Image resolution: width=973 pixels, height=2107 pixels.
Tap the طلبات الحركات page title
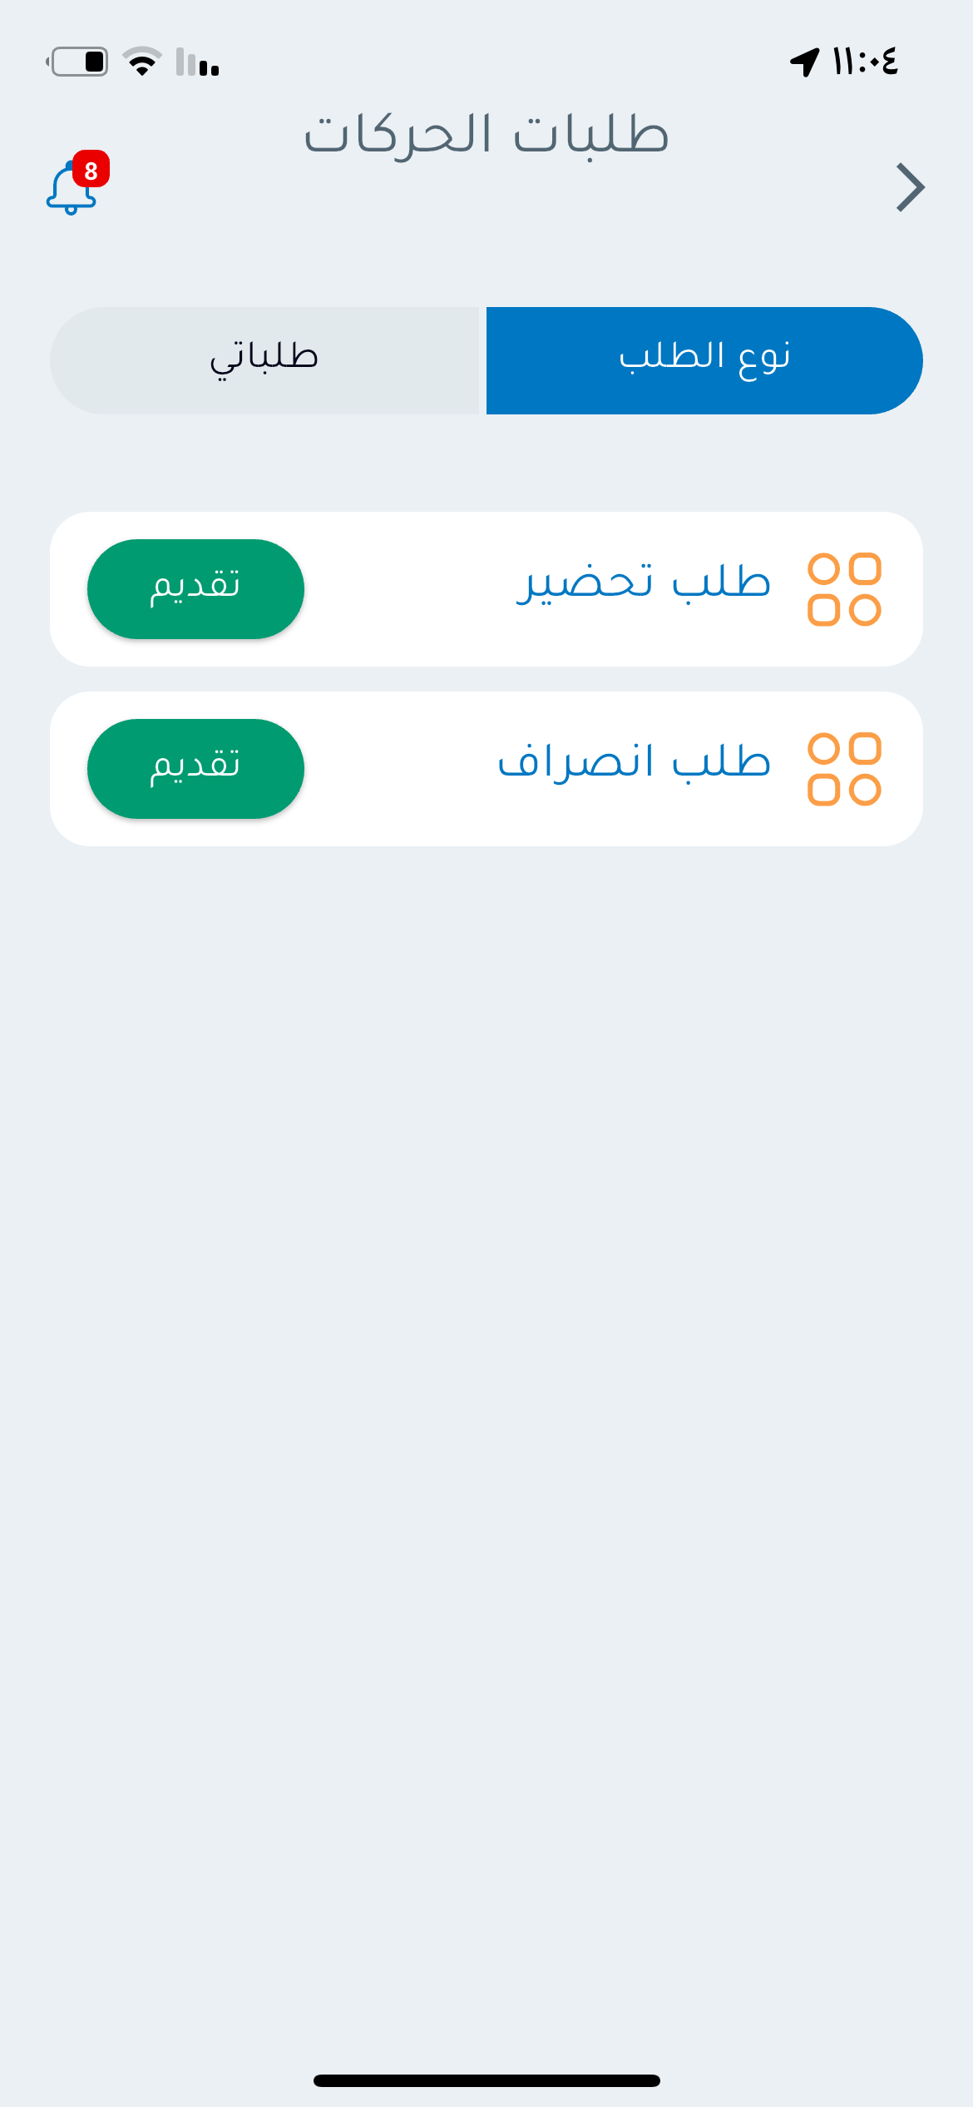coord(486,135)
